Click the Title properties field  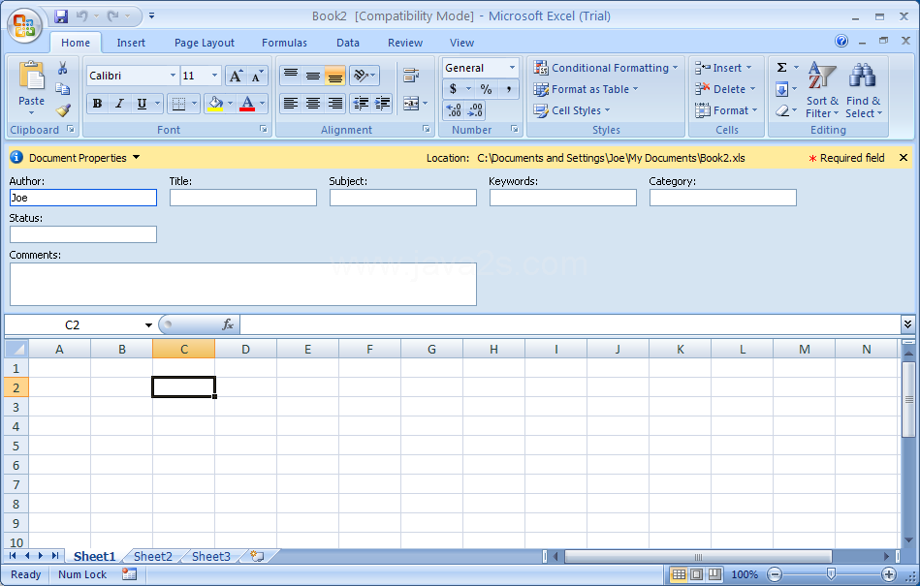click(x=243, y=198)
